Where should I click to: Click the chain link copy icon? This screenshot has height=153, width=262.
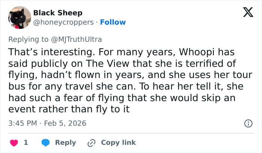click(x=91, y=143)
